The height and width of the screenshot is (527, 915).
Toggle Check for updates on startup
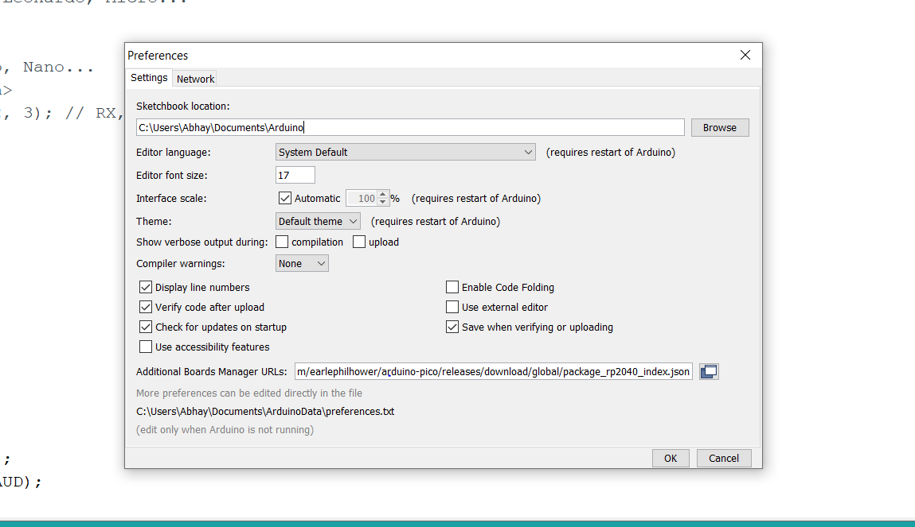[x=145, y=327]
